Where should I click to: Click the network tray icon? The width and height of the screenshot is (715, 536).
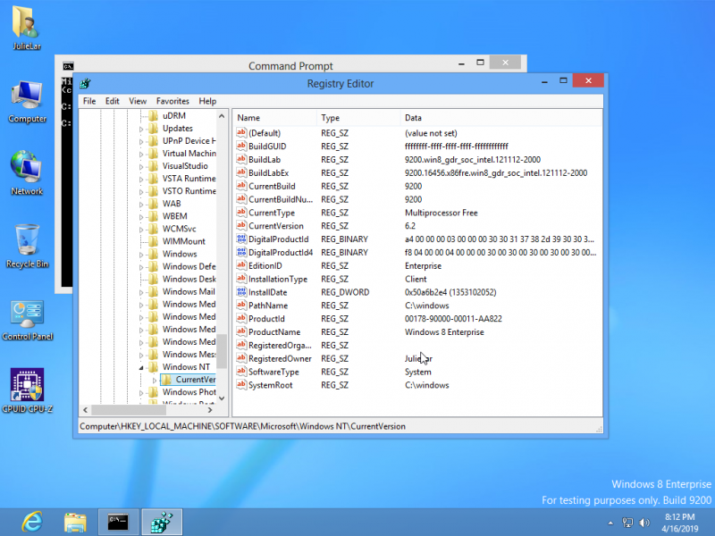click(x=628, y=523)
